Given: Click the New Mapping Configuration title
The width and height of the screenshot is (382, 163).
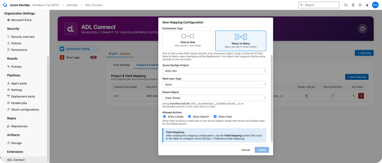Looking at the screenshot, I should pyautogui.click(x=183, y=22).
